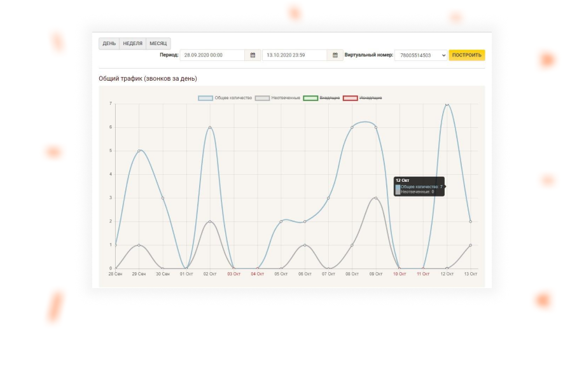
Task: Click the chart title Общий трафик (звонков за день)
Action: pyautogui.click(x=148, y=79)
